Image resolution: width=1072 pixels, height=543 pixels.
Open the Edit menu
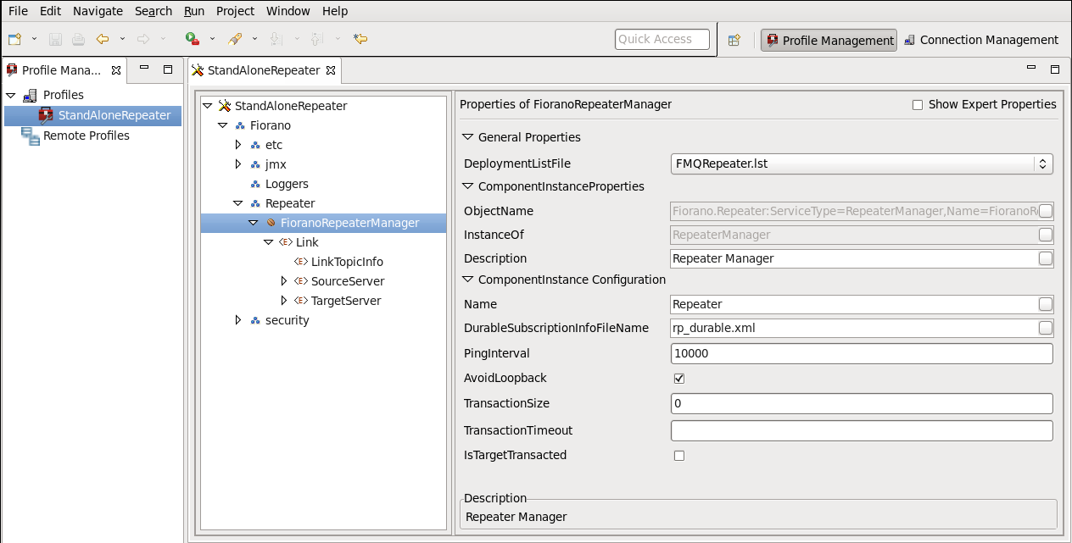50,11
